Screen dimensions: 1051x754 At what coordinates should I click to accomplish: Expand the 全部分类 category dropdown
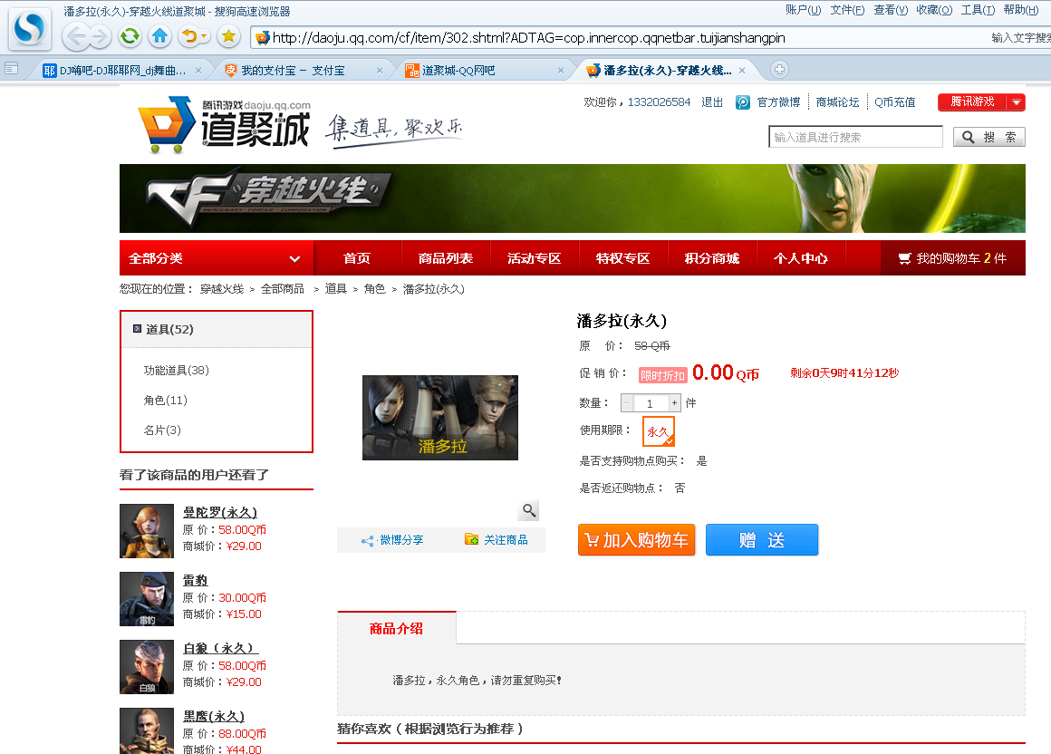tap(294, 258)
